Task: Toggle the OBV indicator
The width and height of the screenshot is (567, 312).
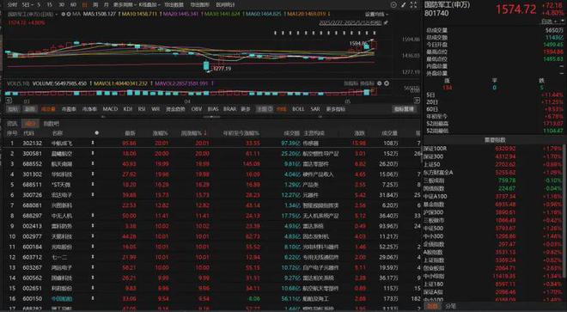Action: 197,109
